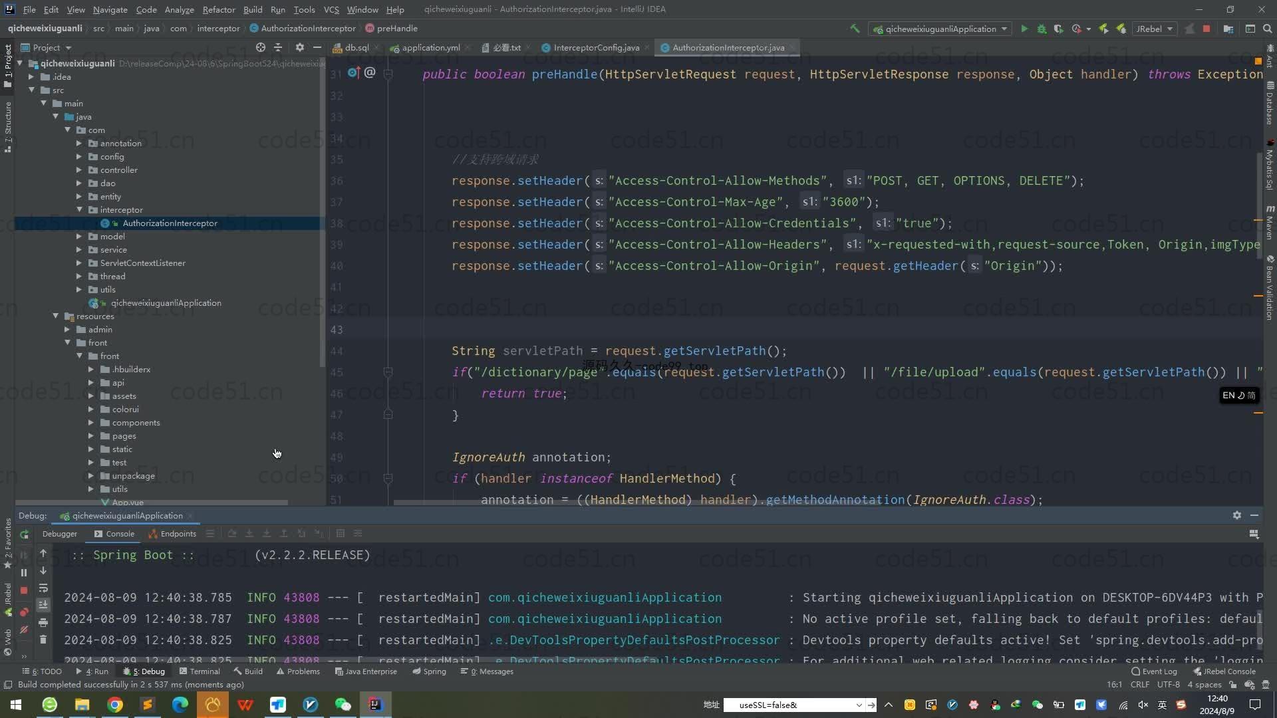Build the project with the hammer icon
1277x718 pixels.
coord(855,29)
